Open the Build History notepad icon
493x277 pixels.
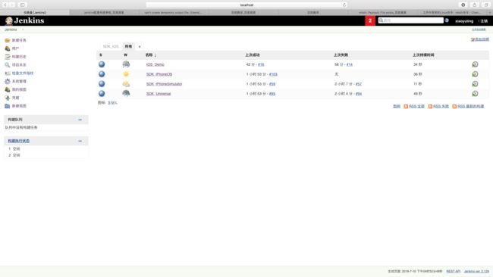8,57
